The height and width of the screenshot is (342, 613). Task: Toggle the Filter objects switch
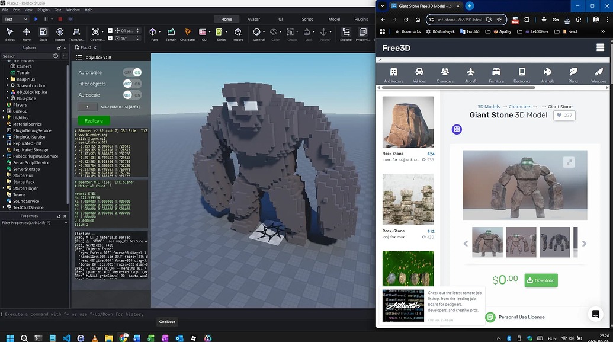tap(132, 84)
